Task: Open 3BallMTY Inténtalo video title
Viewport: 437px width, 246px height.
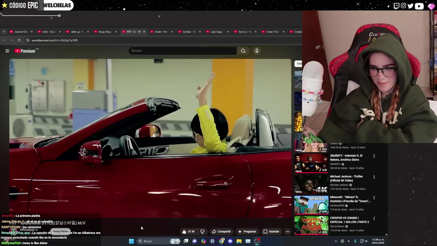Action: 346,158
